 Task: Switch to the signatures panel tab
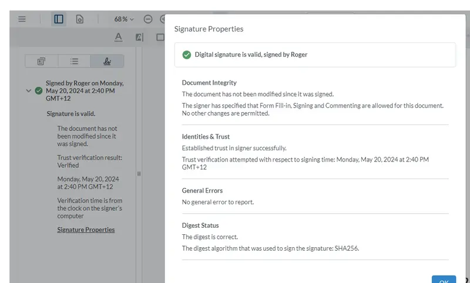[x=107, y=62]
